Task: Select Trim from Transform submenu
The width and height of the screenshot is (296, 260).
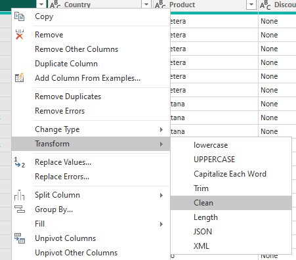Action: pyautogui.click(x=231, y=188)
